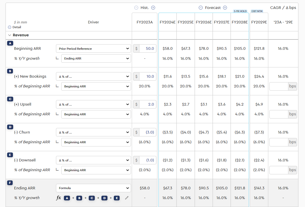Click the Downsell FY2025E value ($1.3)

[x=186, y=160]
